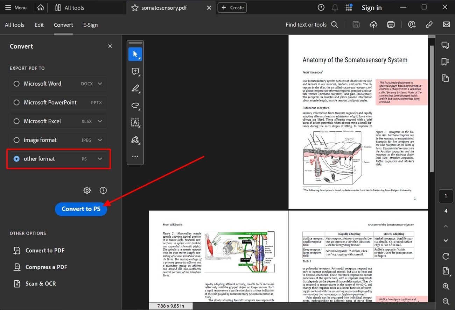
Task: Go to previous page up chevron
Action: [446, 226]
